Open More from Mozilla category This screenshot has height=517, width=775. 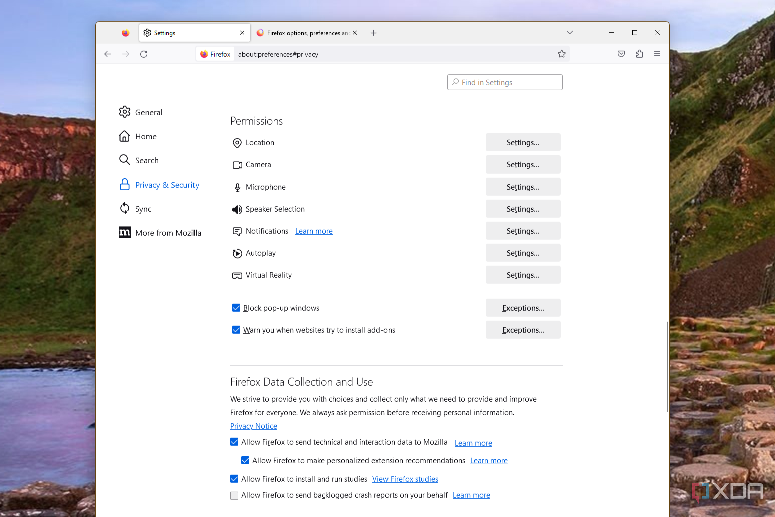point(160,233)
